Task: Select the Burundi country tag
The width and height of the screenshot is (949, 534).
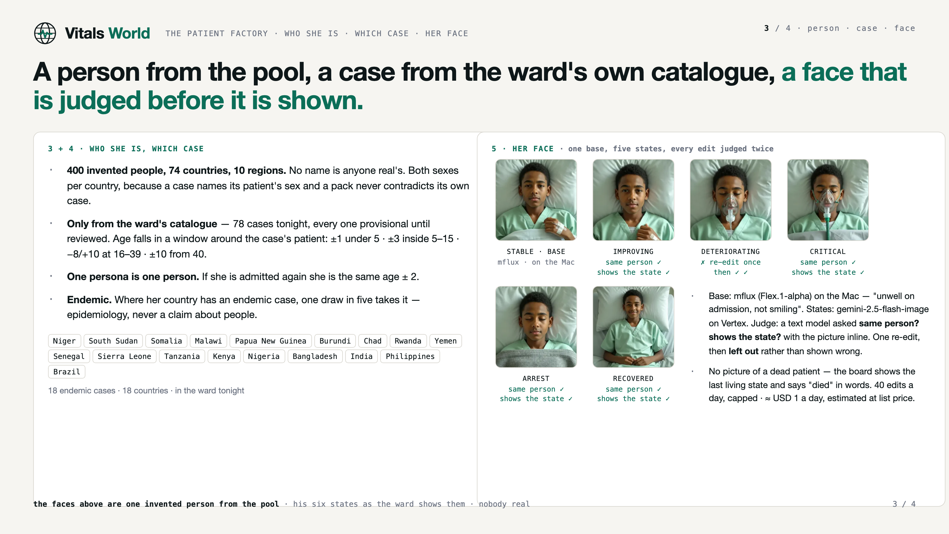Action: tap(335, 341)
